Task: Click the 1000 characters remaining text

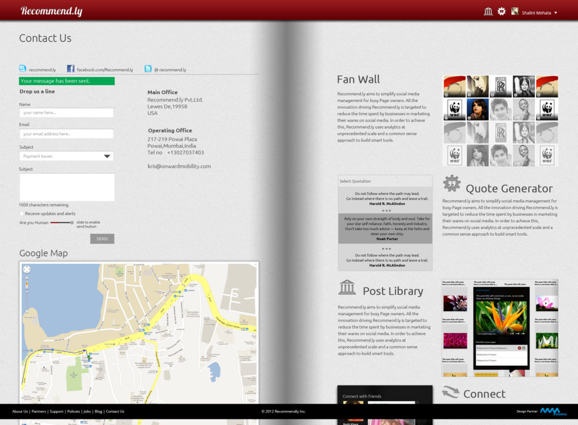Action: pos(43,205)
